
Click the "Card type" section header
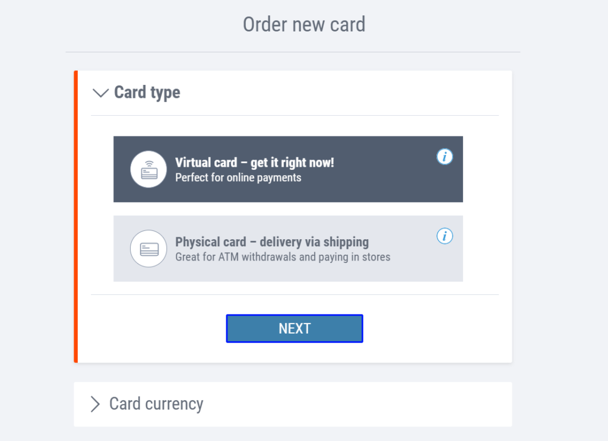pyautogui.click(x=147, y=93)
